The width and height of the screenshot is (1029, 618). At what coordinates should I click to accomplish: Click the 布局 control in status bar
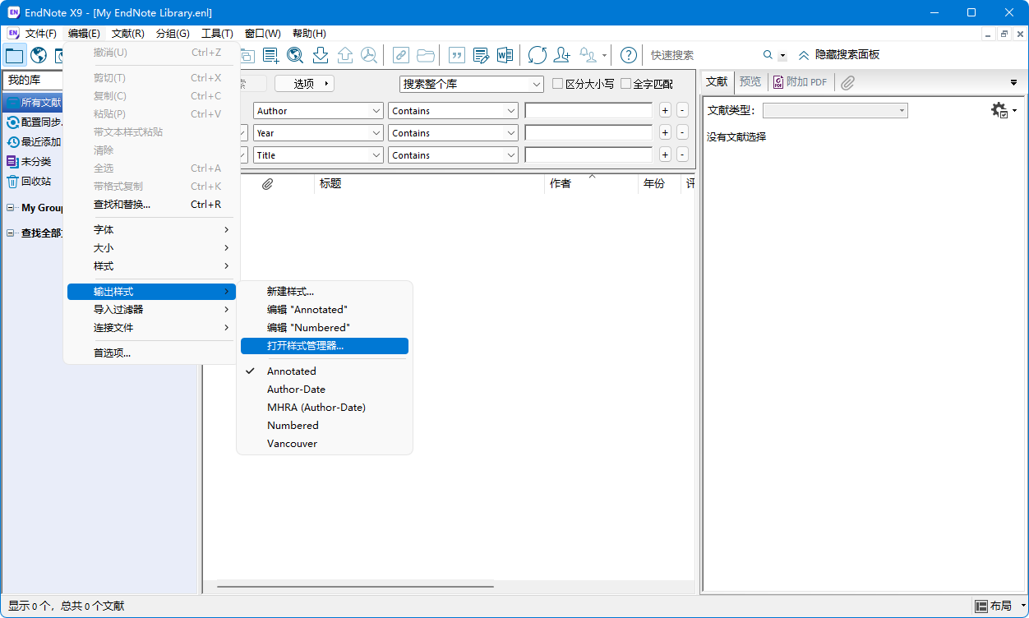(999, 606)
